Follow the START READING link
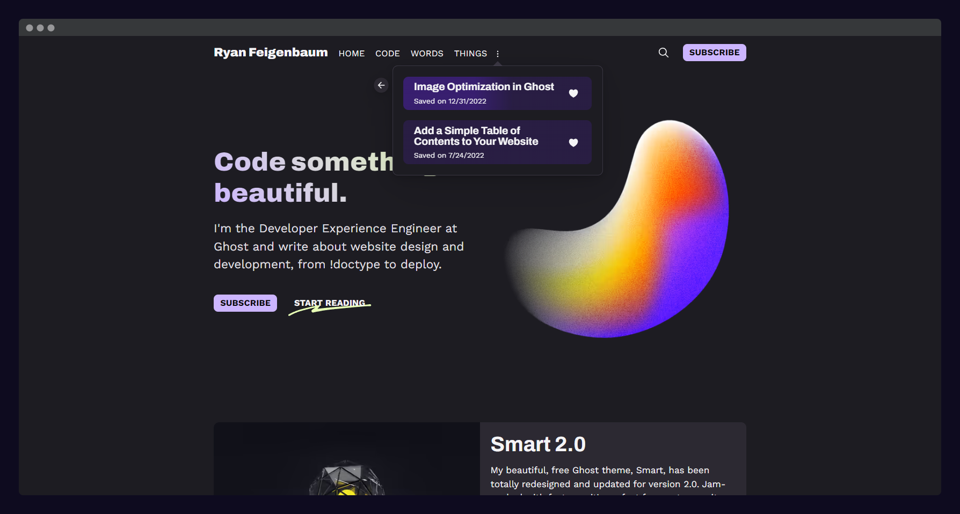 tap(330, 304)
